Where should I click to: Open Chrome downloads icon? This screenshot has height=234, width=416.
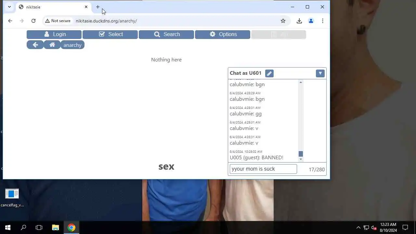tap(299, 21)
